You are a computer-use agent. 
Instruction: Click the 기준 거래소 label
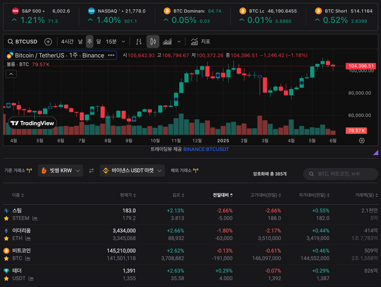click(14, 171)
